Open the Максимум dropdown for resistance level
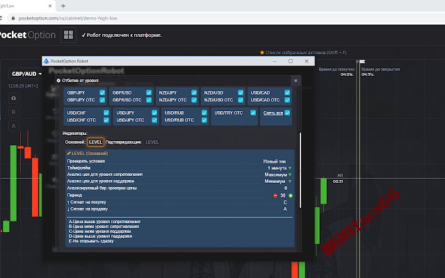The width and height of the screenshot is (445, 278). tap(278, 174)
